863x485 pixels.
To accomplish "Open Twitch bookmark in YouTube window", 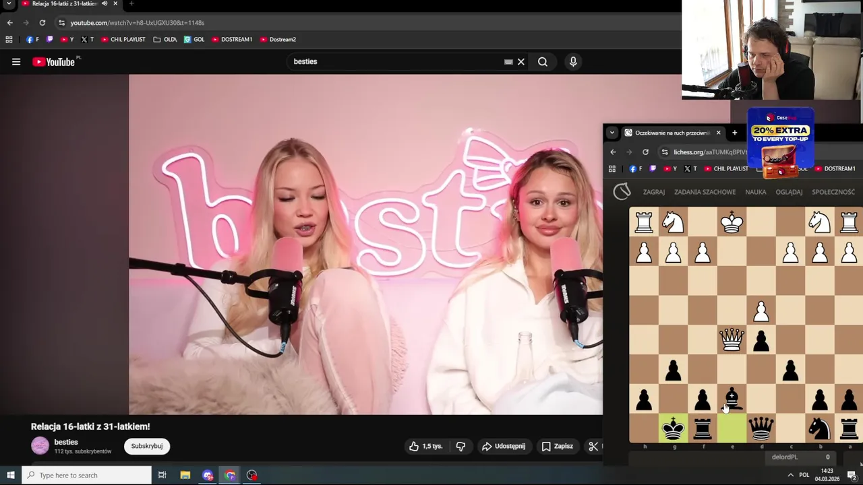I will 49,40.
